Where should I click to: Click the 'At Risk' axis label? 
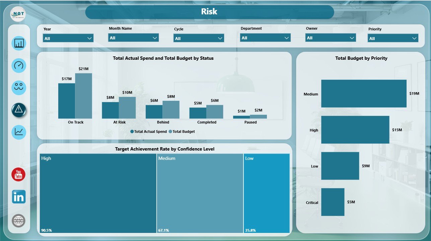pos(120,122)
